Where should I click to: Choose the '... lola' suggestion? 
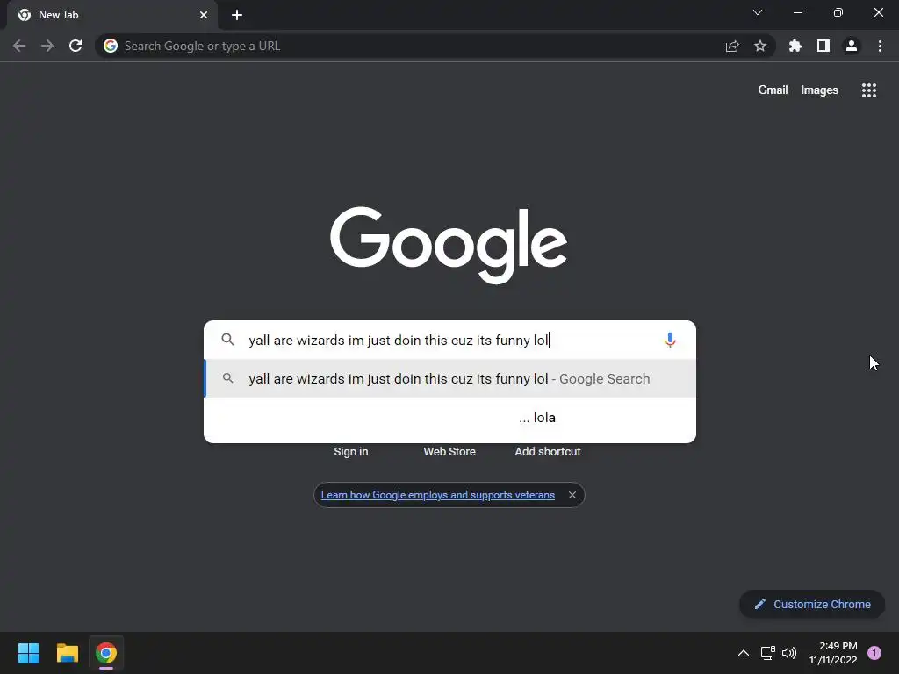(450, 417)
